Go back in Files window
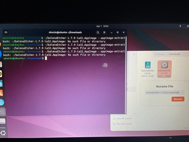The height and width of the screenshot is (142, 189). click(x=141, y=55)
